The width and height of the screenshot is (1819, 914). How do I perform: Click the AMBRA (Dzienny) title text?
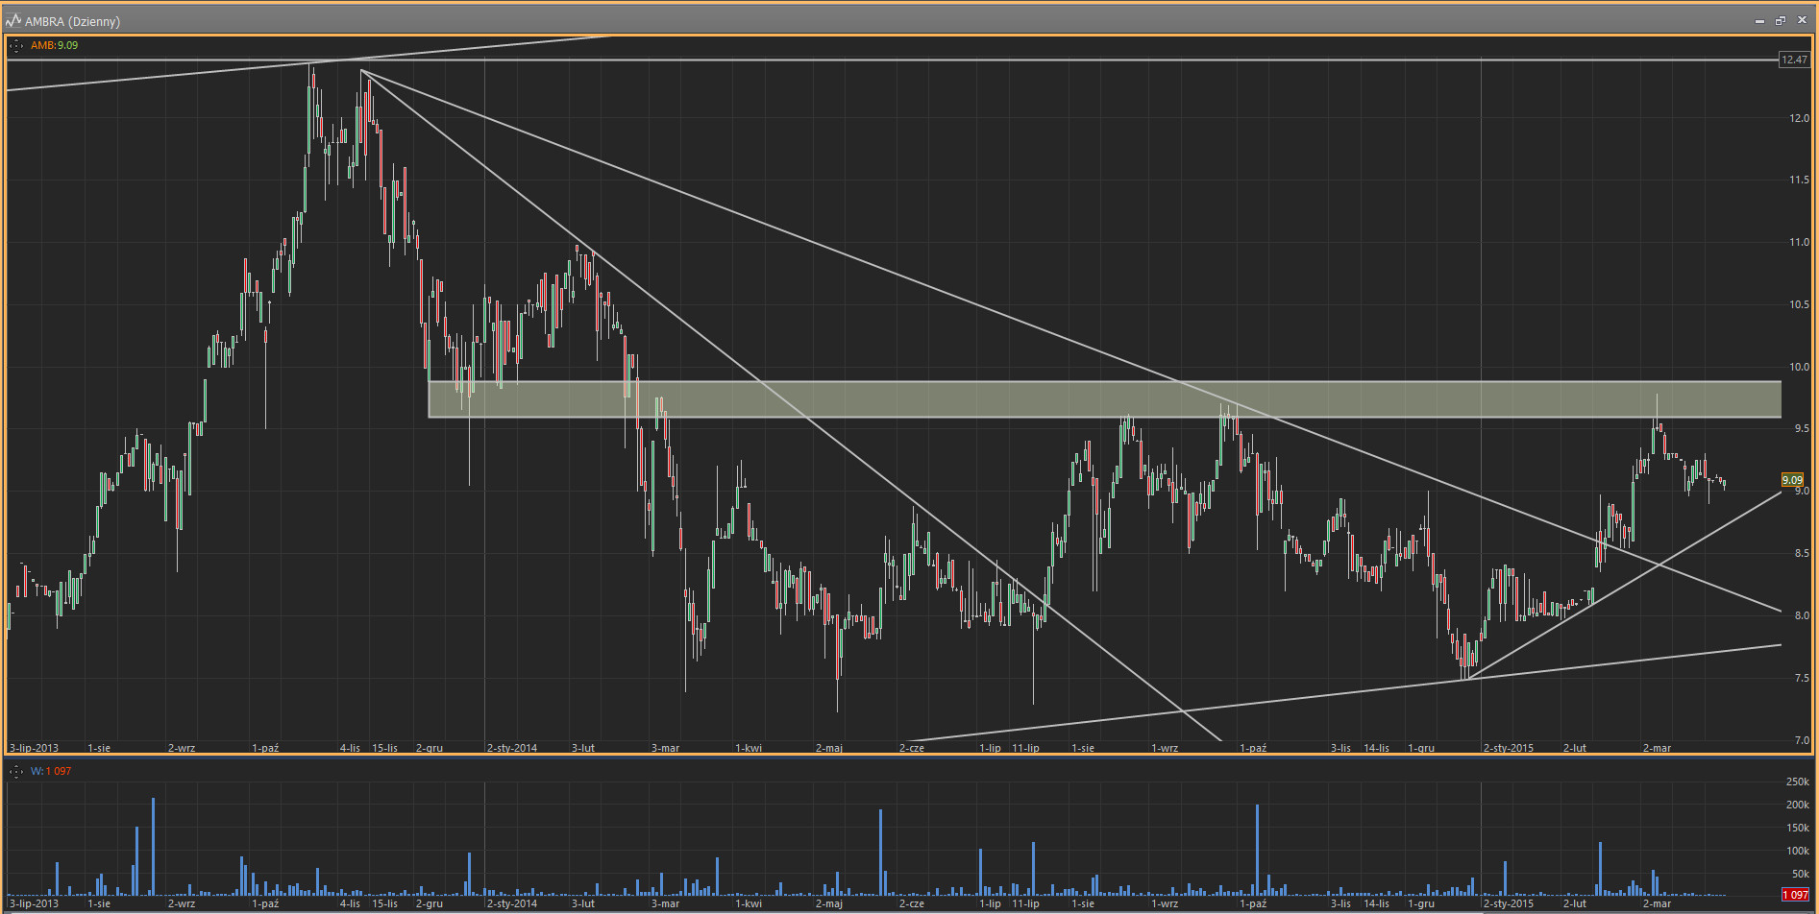73,21
